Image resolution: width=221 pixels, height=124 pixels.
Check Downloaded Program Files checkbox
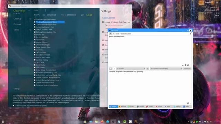(x=35, y=24)
